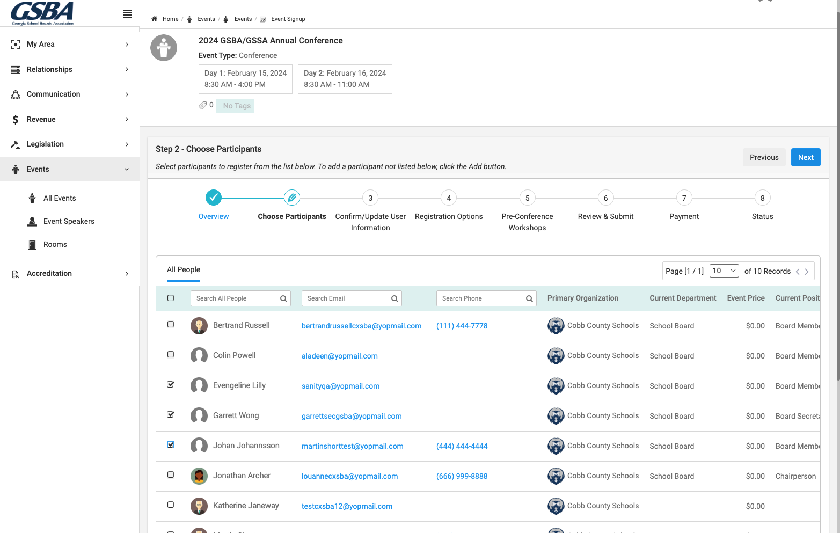Click the Search Phone magnifier icon
The width and height of the screenshot is (840, 533).
coord(529,299)
